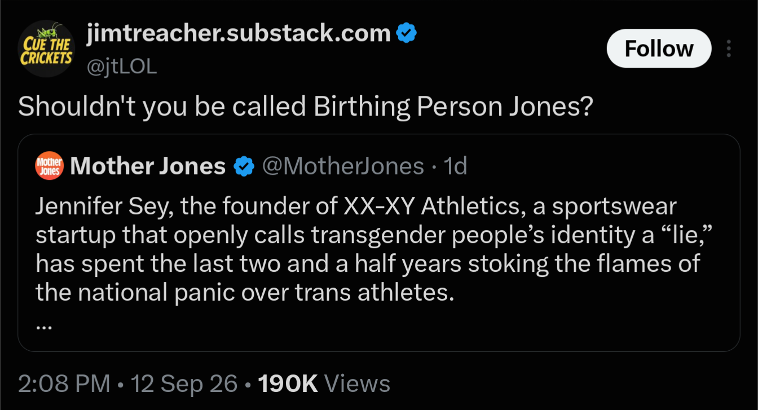Screen dimensions: 758x410
Task: Expand the quoted post ellipsis
Action: tap(44, 327)
